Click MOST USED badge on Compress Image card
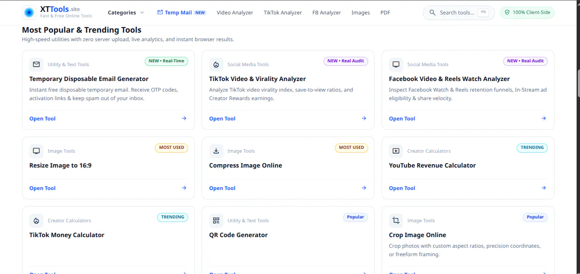The image size is (580, 274). 351,148
